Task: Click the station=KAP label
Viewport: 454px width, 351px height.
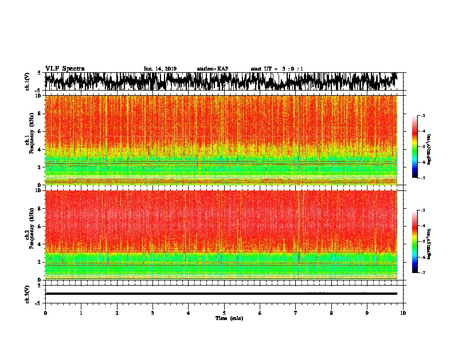Action: point(213,69)
